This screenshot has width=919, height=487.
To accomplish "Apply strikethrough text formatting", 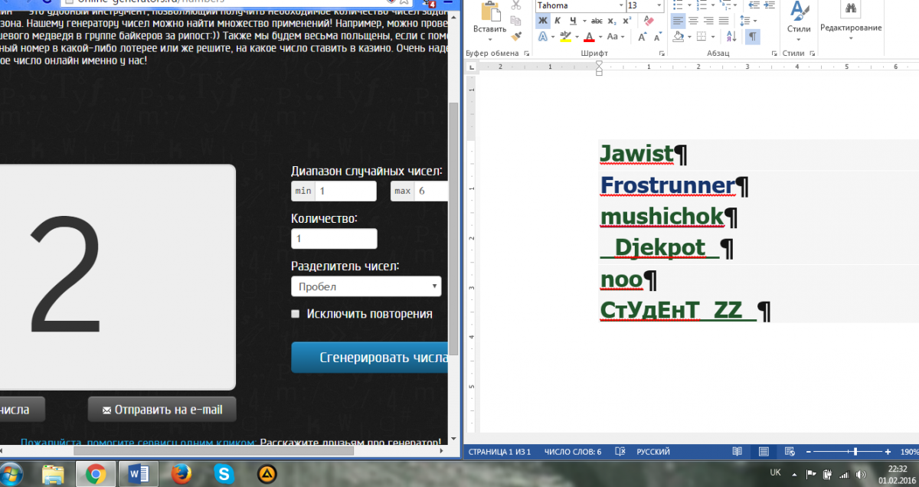I will click(x=597, y=21).
